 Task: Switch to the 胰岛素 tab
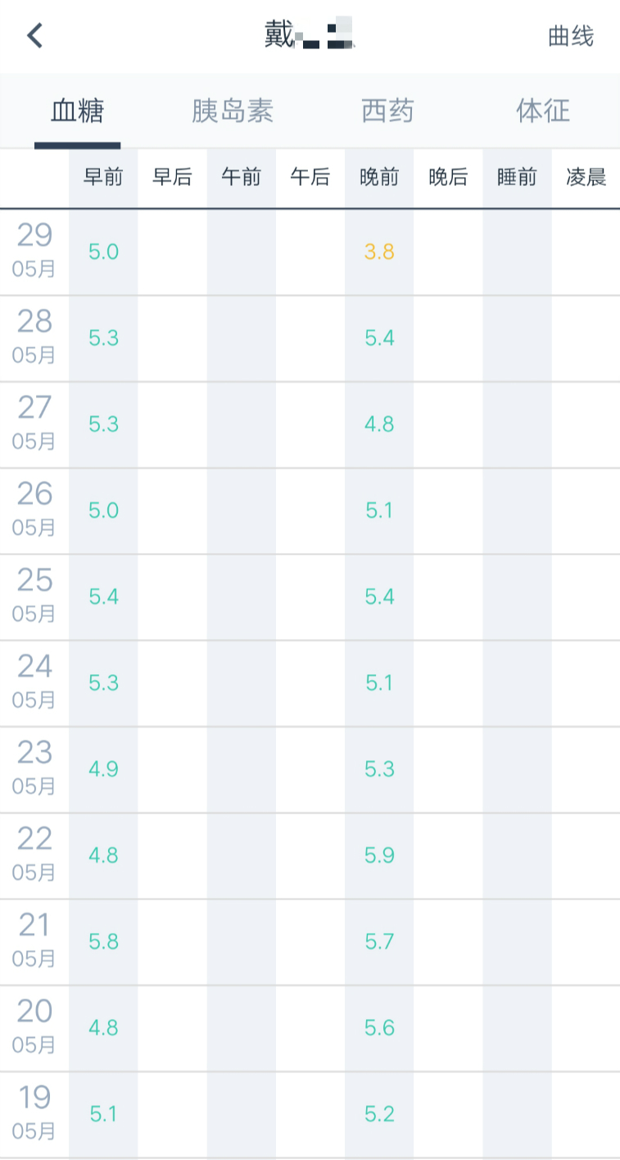(x=233, y=111)
